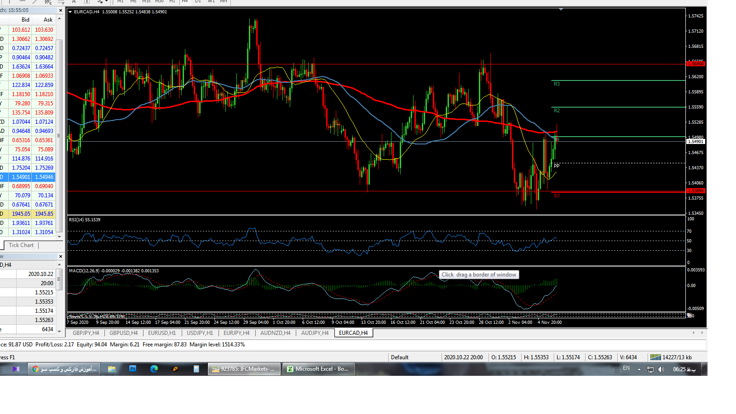Click the RSI(14) indicator label
Screen dimensions: 736x414
click(85, 220)
